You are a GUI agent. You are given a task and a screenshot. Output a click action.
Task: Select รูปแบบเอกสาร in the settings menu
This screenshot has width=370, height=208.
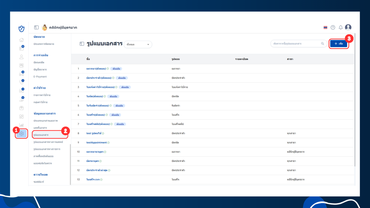[41, 135]
